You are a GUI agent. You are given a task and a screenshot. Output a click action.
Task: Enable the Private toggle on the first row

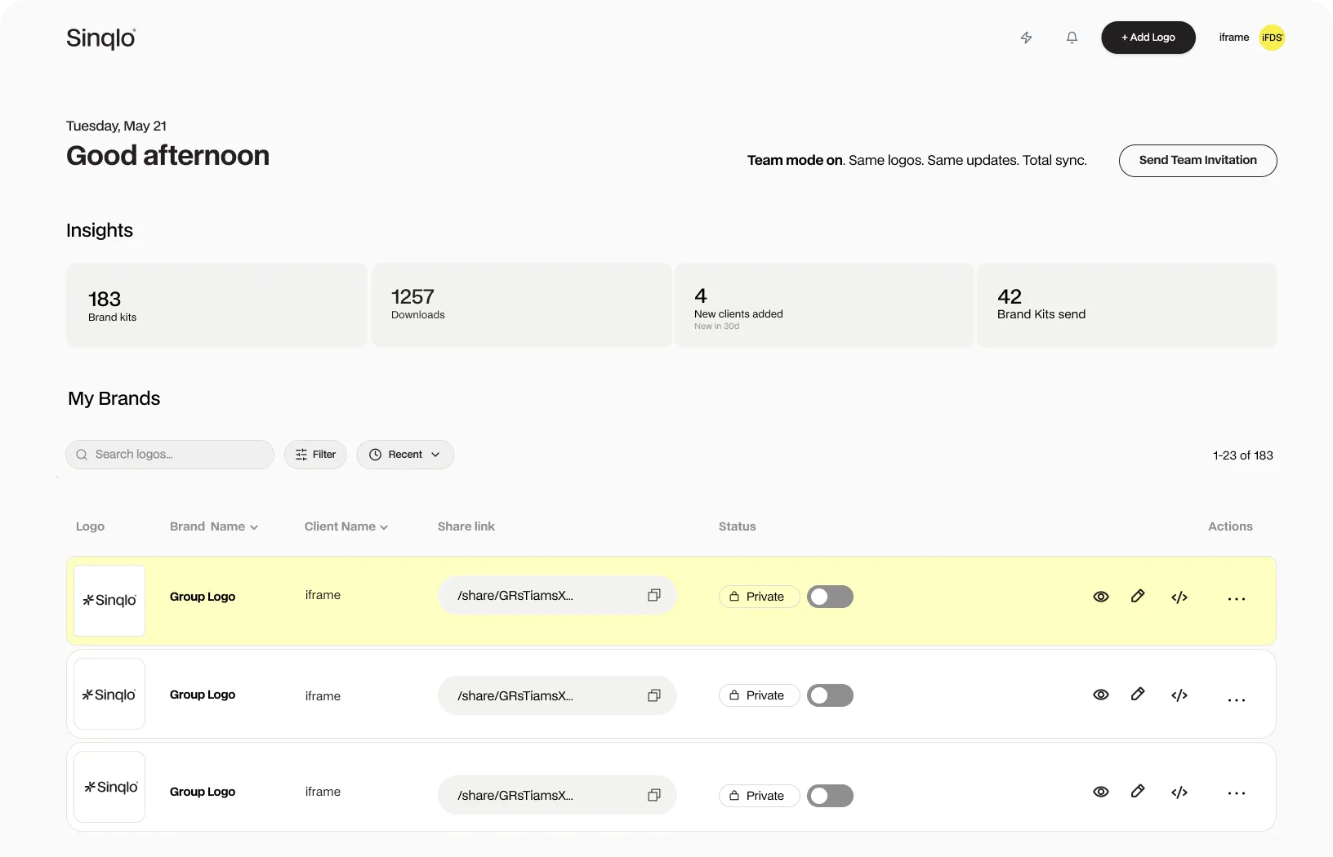pos(830,597)
